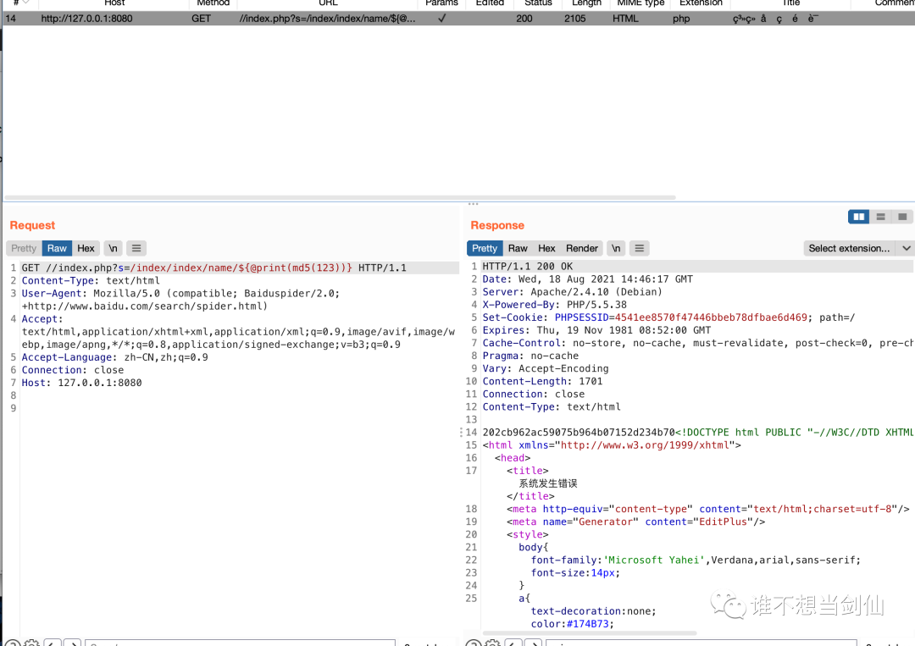Click the color:#174B73 CSS line
The image size is (915, 646).
tap(573, 625)
